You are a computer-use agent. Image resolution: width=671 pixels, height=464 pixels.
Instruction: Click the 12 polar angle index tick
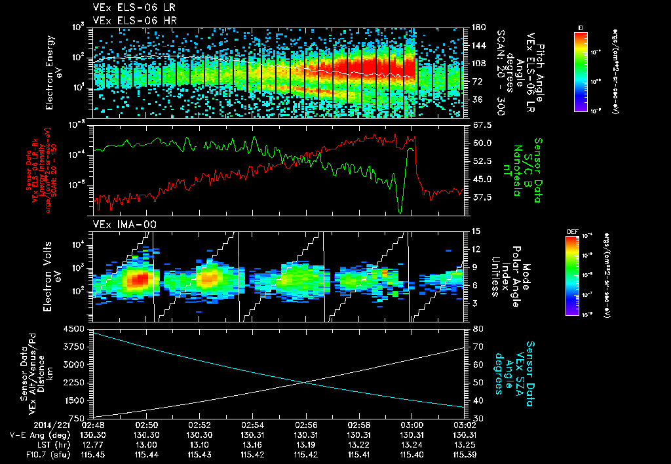(x=476, y=249)
